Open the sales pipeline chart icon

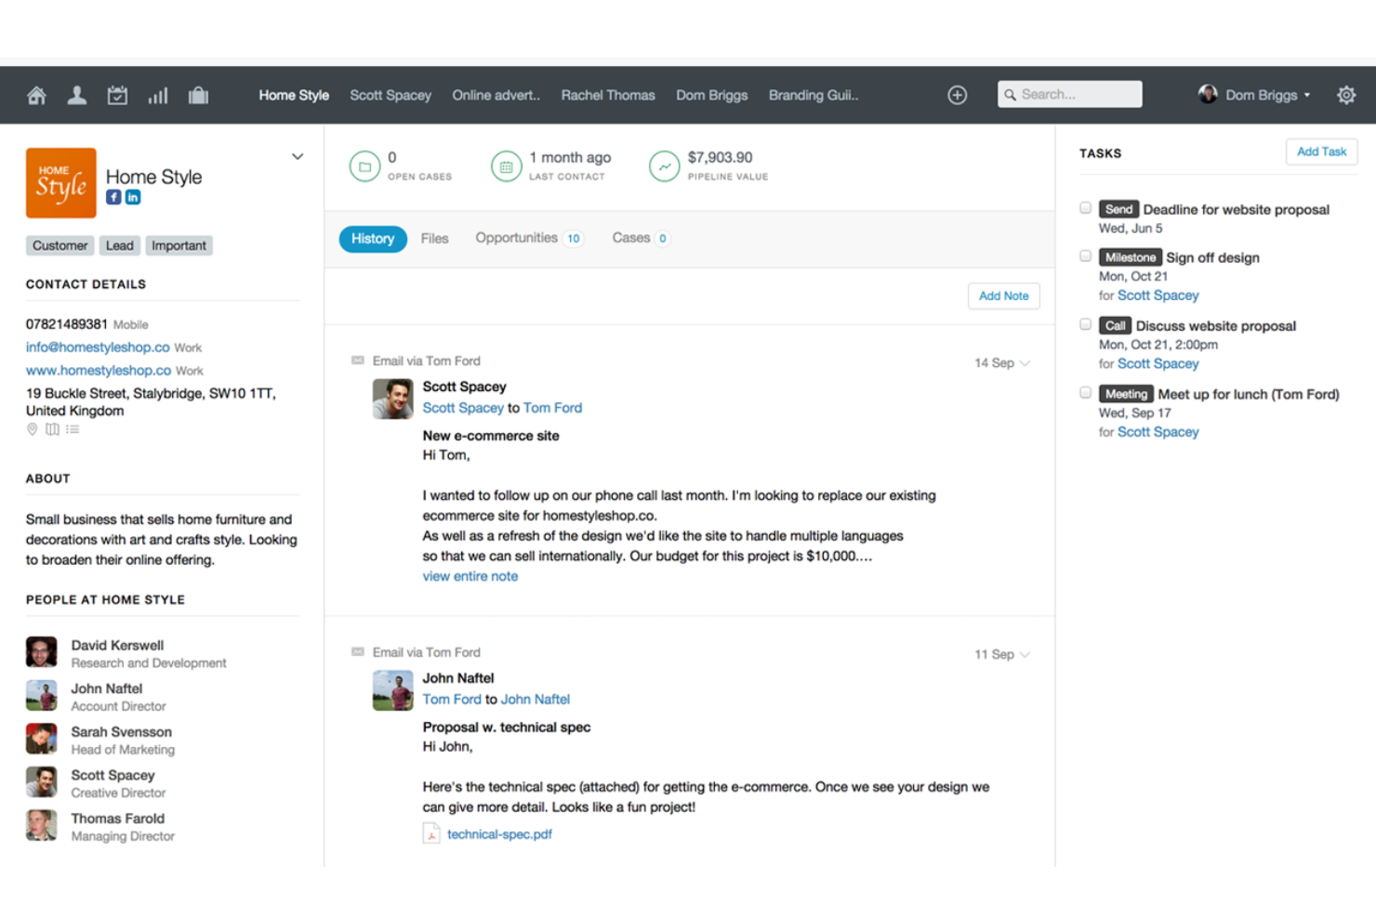[x=157, y=95]
